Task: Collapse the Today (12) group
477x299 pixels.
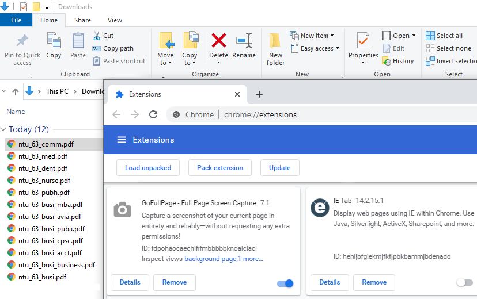Action: [4, 129]
